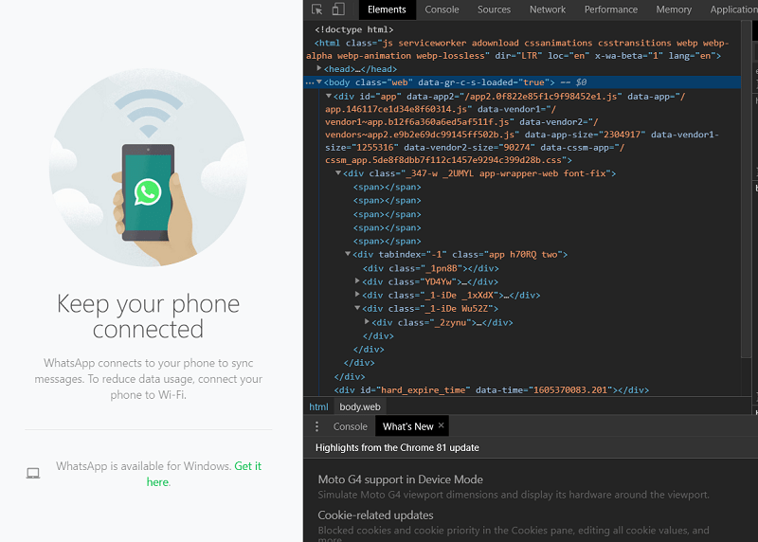The image size is (758, 542).
Task: Click the Highlights from the Chrome 81 update text
Action: coord(397,447)
